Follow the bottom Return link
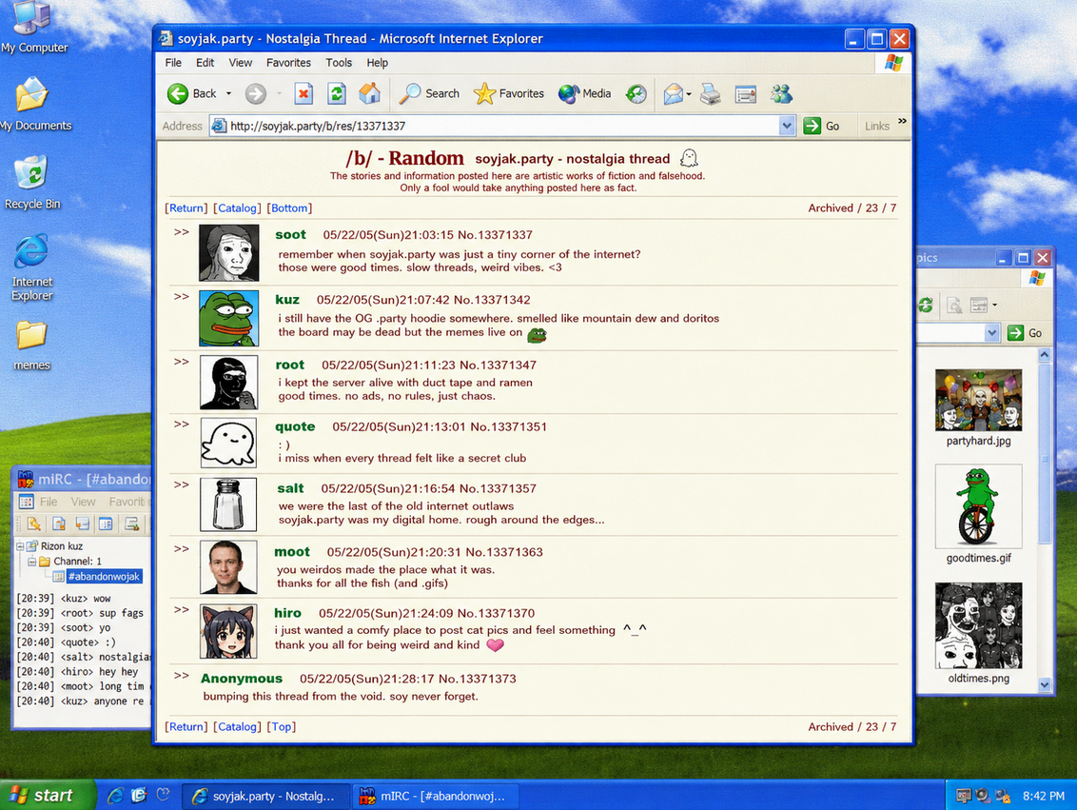The image size is (1077, 810). [186, 727]
